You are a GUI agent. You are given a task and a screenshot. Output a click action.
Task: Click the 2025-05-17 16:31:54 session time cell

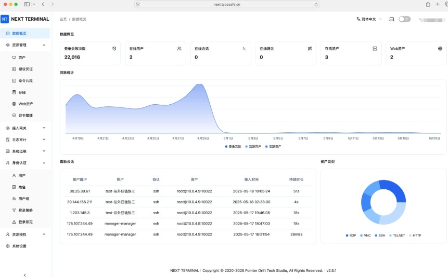click(251, 234)
